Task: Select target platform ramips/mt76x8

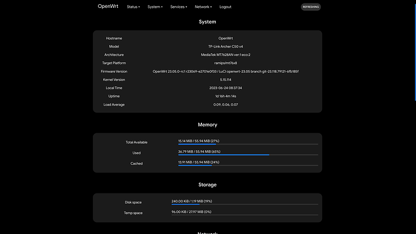Action: pyautogui.click(x=225, y=63)
